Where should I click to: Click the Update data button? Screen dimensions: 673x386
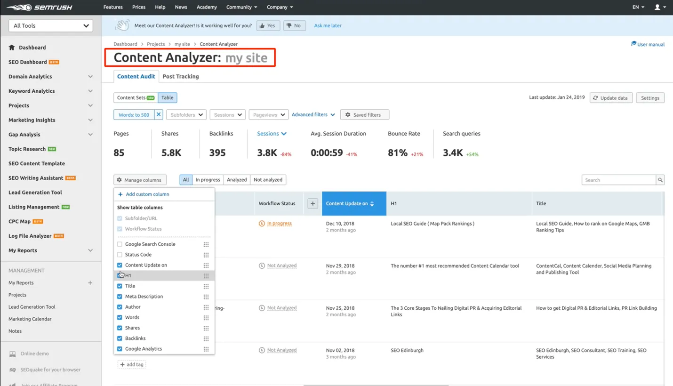point(611,98)
